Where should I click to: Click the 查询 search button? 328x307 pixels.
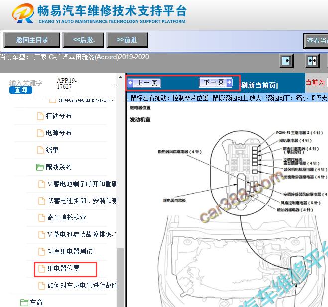tap(21, 90)
